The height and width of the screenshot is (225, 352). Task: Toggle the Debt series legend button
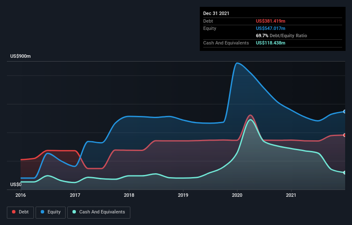click(x=21, y=212)
